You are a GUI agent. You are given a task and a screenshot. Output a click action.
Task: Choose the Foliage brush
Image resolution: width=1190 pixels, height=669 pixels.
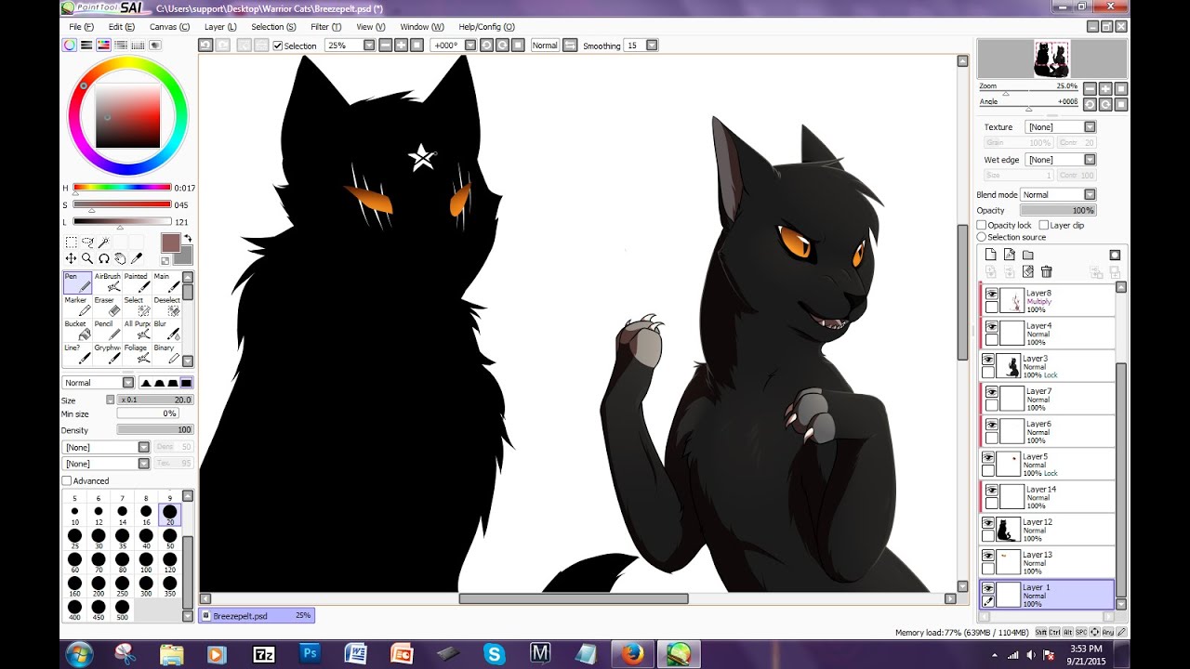tap(137, 354)
